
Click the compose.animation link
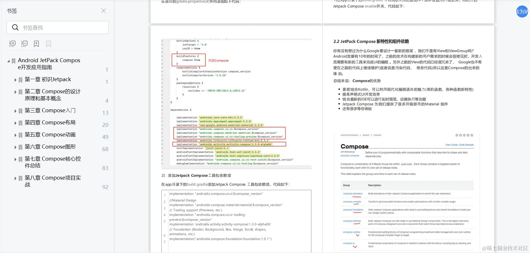coord(353,194)
